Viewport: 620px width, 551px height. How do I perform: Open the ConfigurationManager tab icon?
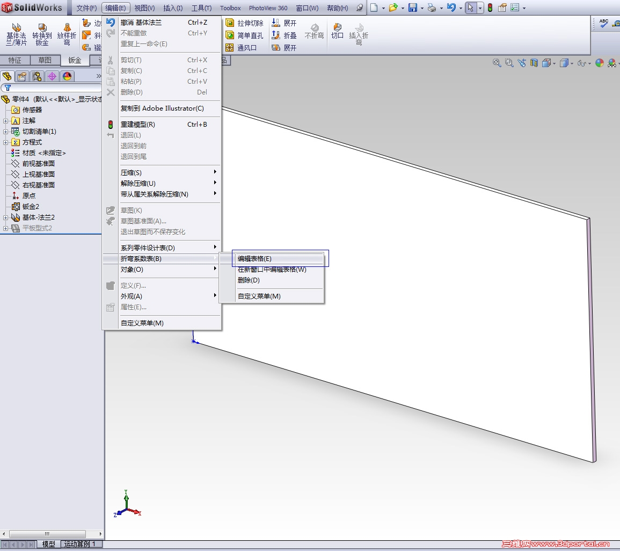tap(37, 76)
